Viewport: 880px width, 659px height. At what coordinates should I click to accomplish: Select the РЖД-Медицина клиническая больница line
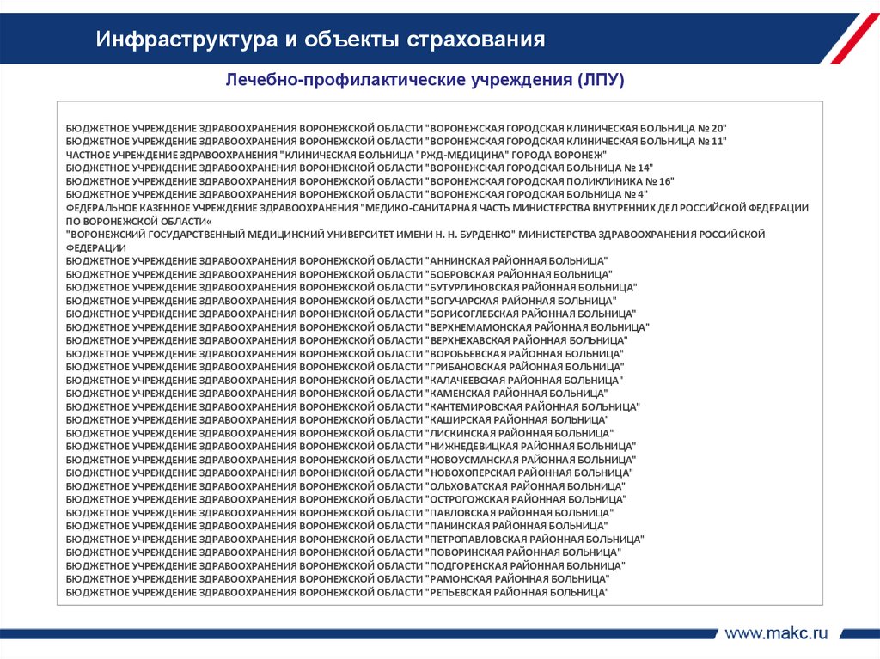(x=336, y=155)
